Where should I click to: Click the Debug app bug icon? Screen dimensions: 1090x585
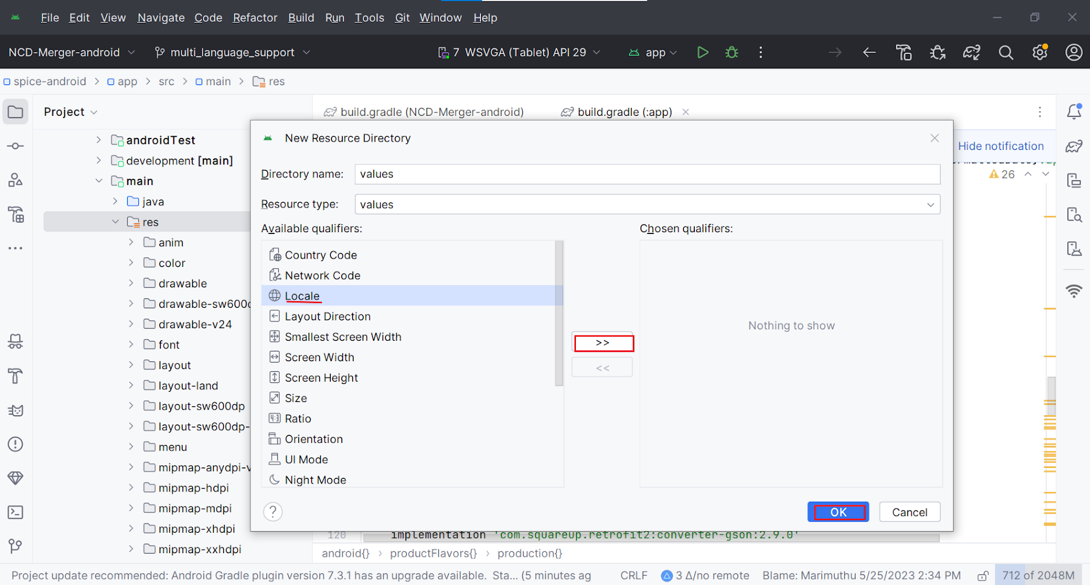[x=731, y=52]
